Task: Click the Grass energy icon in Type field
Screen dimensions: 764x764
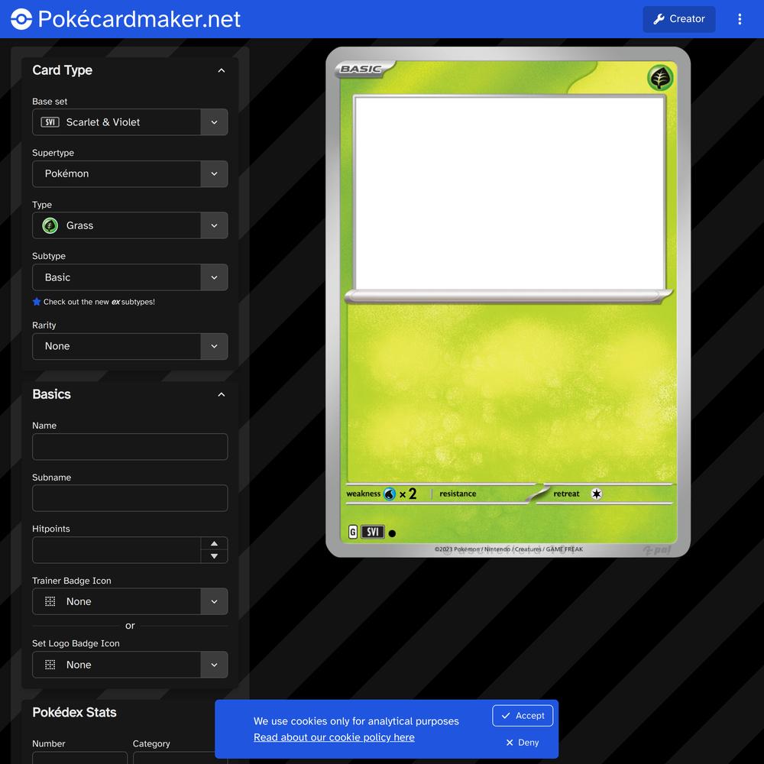Action: coord(50,225)
